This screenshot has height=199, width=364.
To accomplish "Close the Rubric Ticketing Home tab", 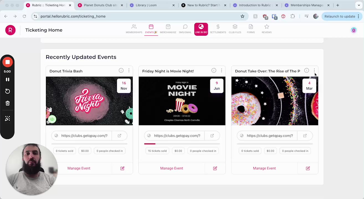I will click(70, 5).
